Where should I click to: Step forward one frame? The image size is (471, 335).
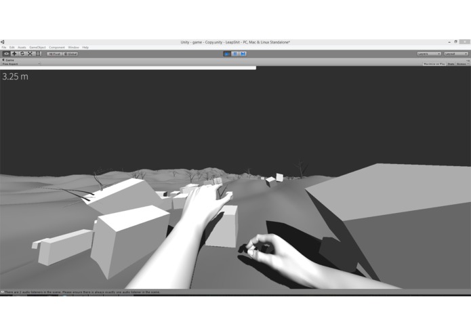coord(243,54)
